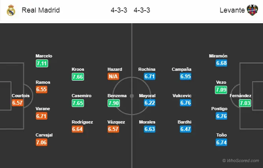Click Kroos's 7.66 rating badge

coord(78,77)
